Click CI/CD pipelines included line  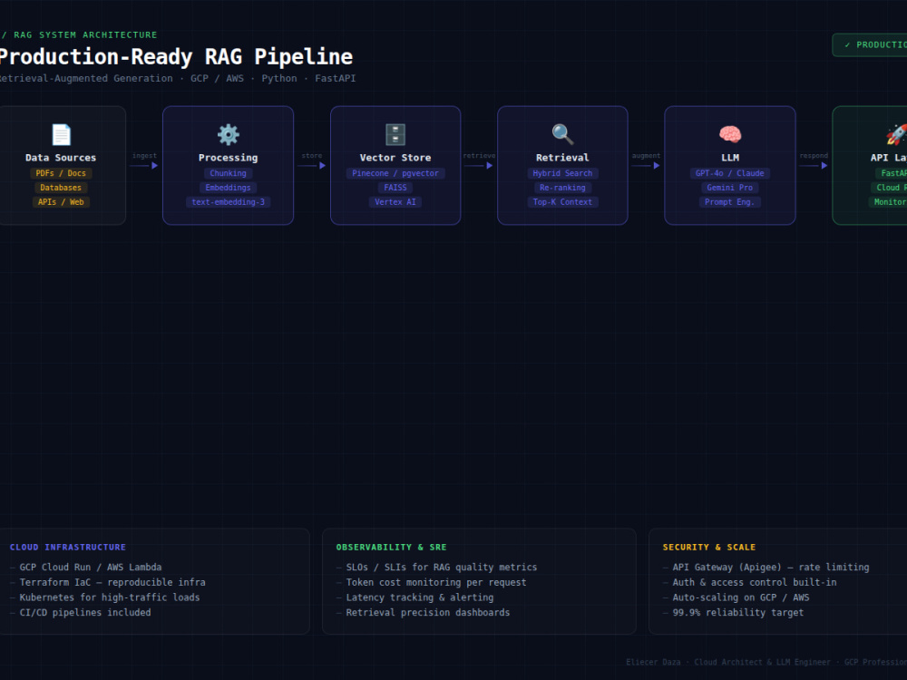(x=85, y=613)
